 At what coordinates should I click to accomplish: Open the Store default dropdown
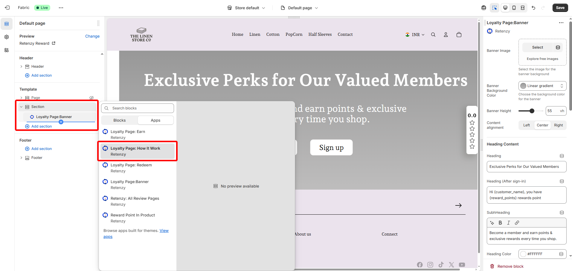(246, 8)
